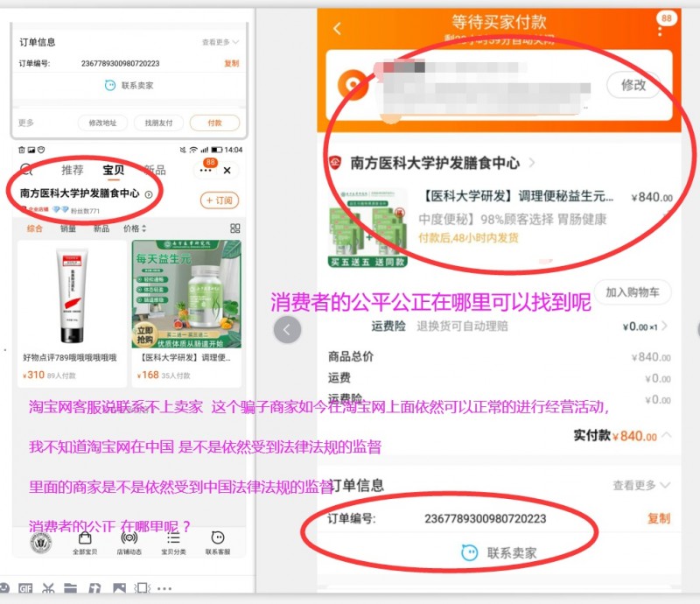
Task: Open 店铺动态 in the bottom navigation
Action: point(129,544)
